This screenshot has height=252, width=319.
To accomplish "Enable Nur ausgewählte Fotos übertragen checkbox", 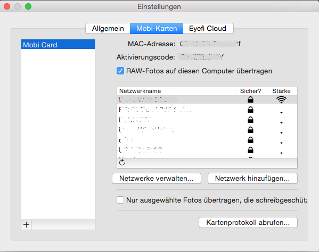I will [120, 200].
